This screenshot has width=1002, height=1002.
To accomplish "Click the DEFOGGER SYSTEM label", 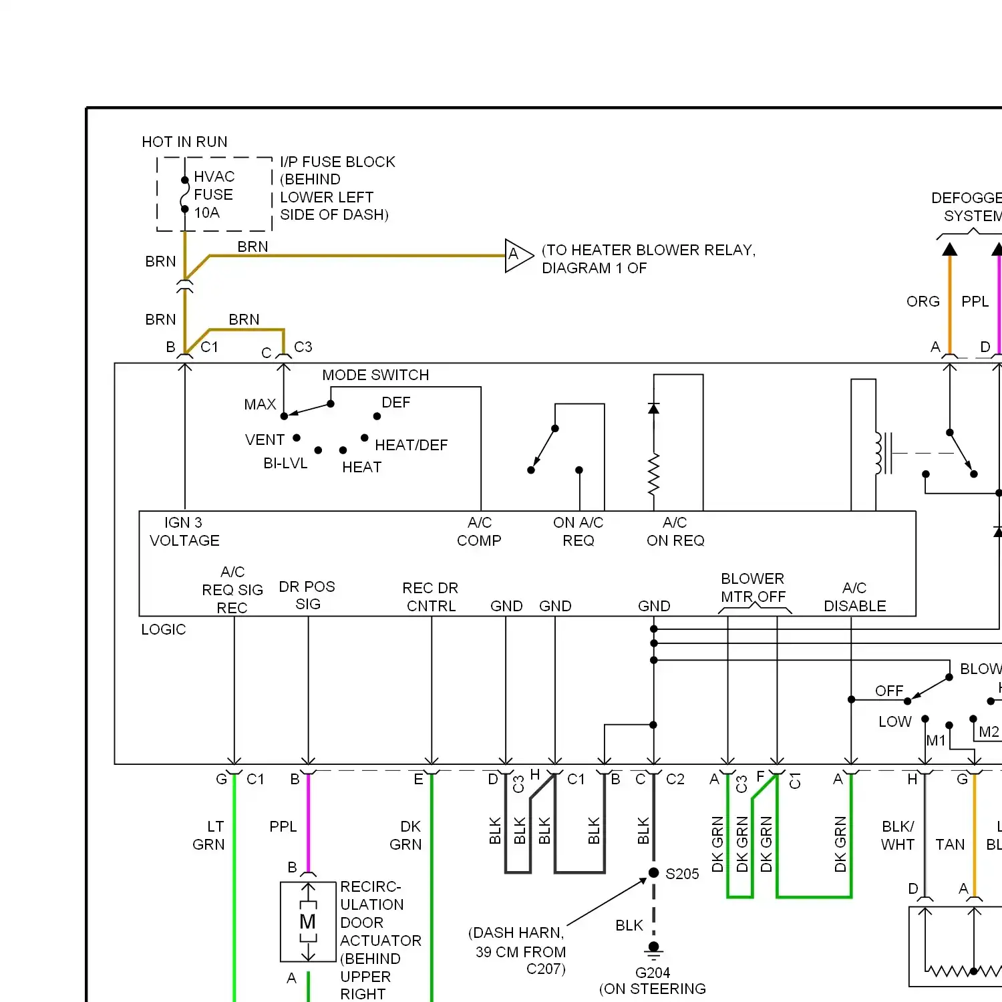I will [x=967, y=207].
